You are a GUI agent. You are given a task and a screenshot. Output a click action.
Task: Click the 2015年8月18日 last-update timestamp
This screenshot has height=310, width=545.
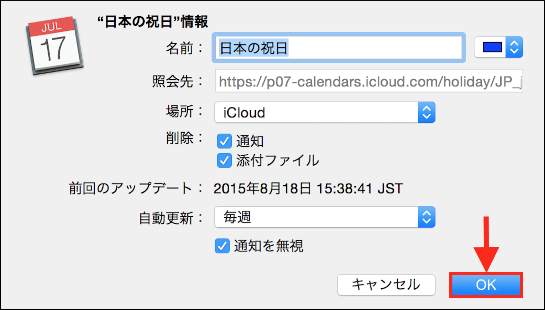point(308,188)
